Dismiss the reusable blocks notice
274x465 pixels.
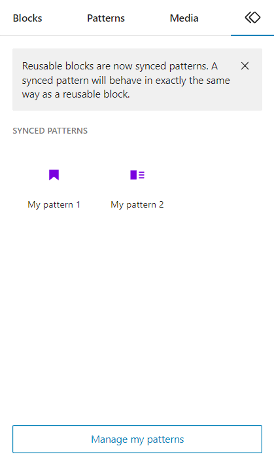245,66
